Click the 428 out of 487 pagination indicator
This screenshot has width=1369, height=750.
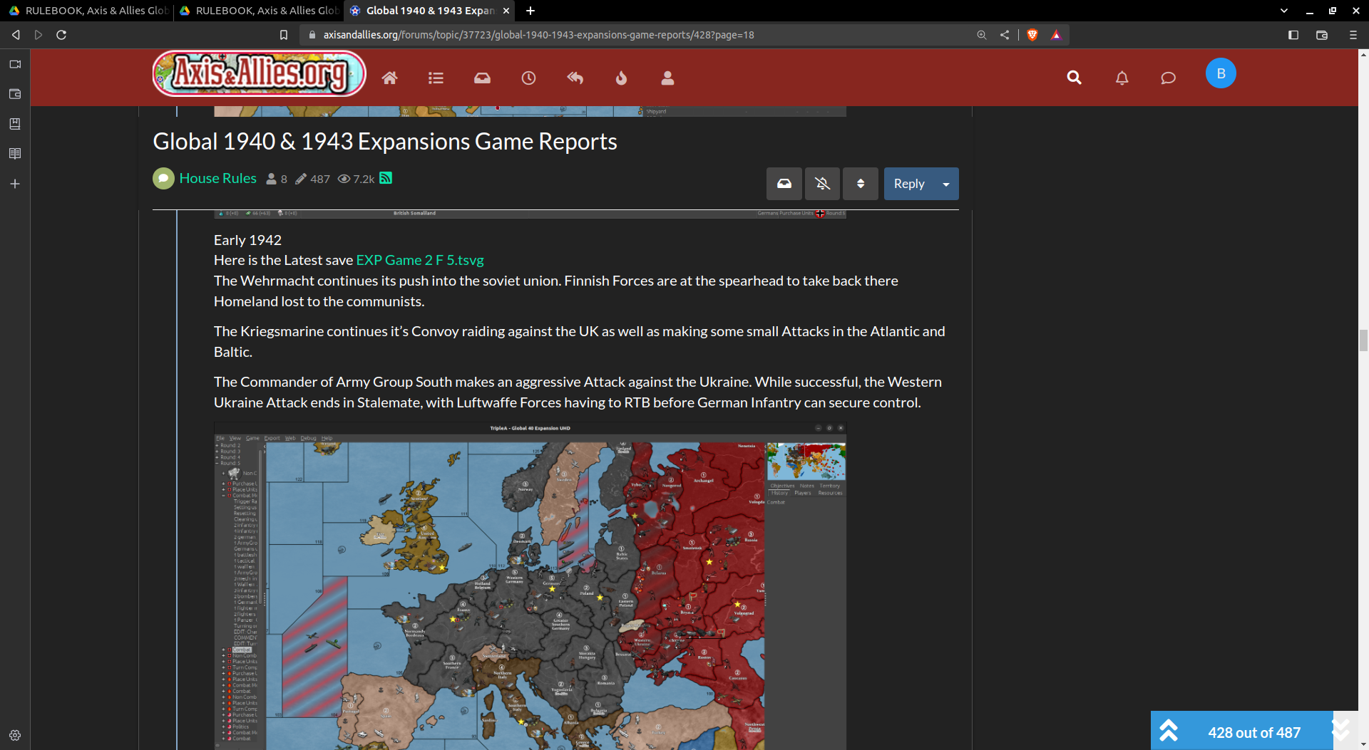(1254, 732)
